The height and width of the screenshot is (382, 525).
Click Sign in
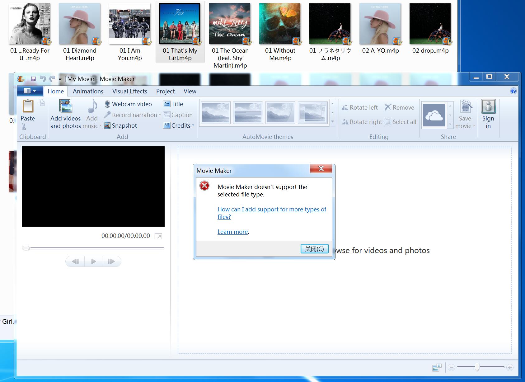point(488,114)
